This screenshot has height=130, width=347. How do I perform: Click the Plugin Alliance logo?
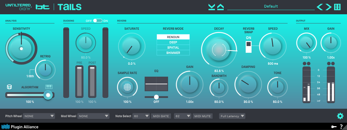click(20, 127)
